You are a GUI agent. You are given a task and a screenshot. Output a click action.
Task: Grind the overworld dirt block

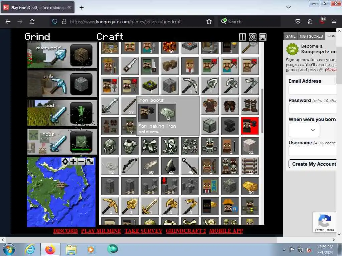[x=81, y=55]
